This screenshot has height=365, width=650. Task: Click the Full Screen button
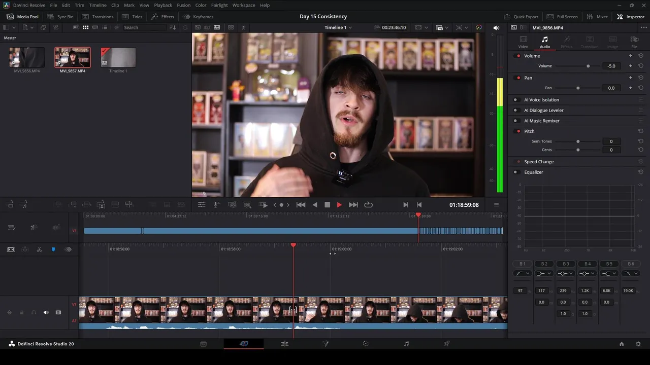click(563, 17)
